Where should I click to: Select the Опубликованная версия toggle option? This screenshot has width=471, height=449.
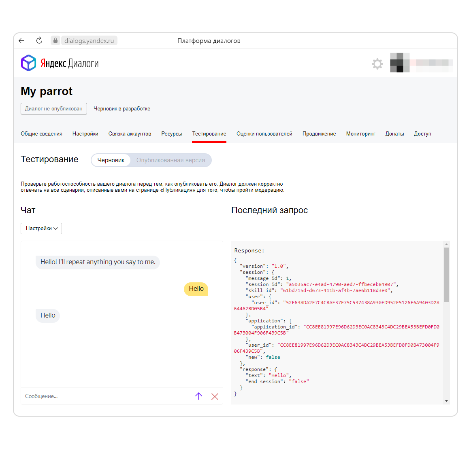[170, 160]
